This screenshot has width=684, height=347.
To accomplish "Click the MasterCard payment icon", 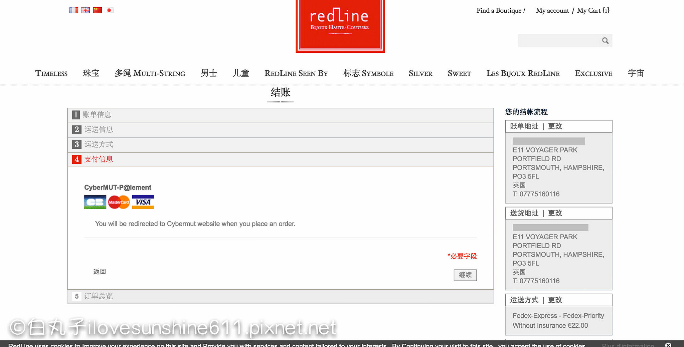I will point(119,202).
